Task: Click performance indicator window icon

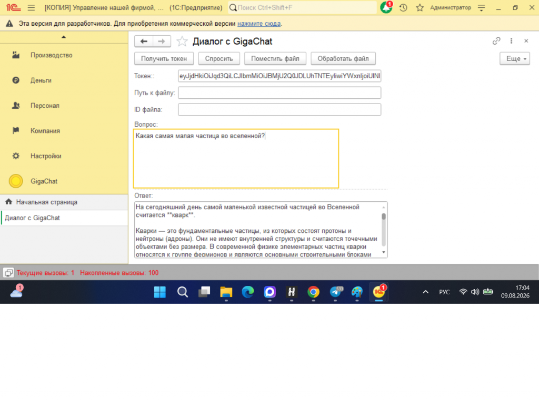Action: pyautogui.click(x=8, y=273)
